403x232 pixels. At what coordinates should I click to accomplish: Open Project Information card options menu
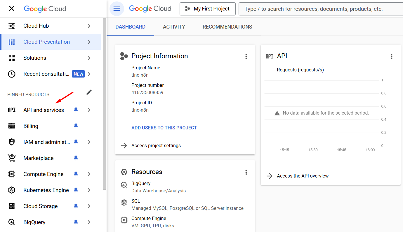click(x=246, y=57)
